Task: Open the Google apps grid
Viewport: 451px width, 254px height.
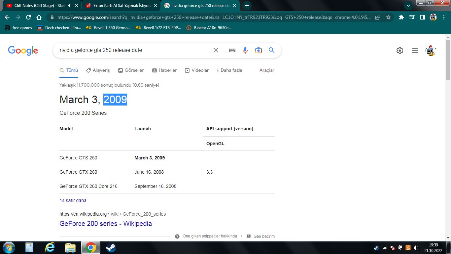Action: click(415, 51)
